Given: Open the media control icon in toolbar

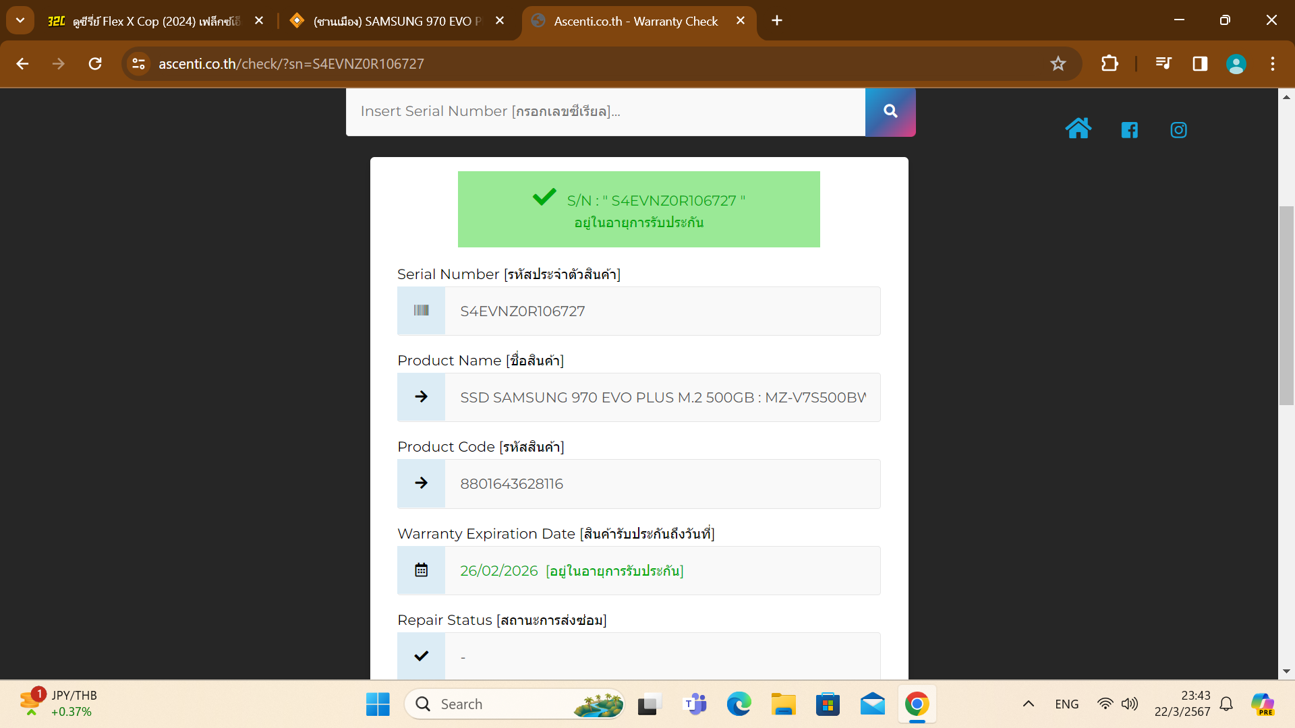Looking at the screenshot, I should point(1163,63).
